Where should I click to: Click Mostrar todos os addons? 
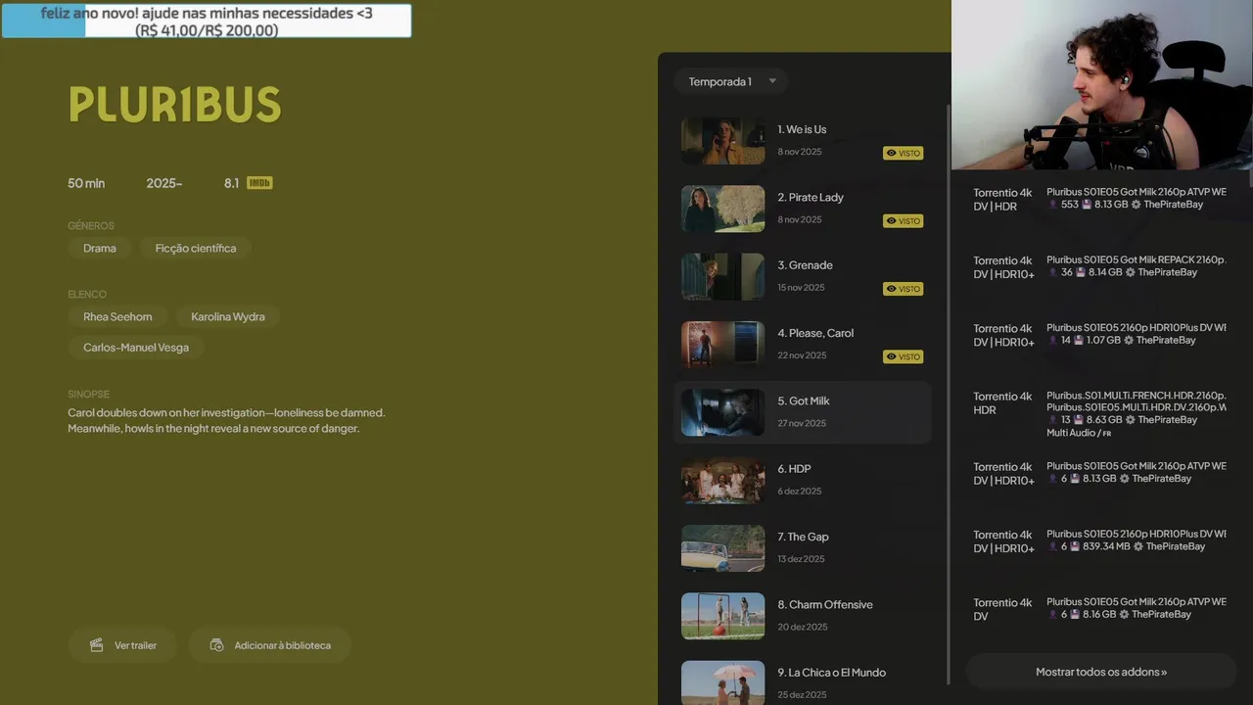(x=1101, y=672)
